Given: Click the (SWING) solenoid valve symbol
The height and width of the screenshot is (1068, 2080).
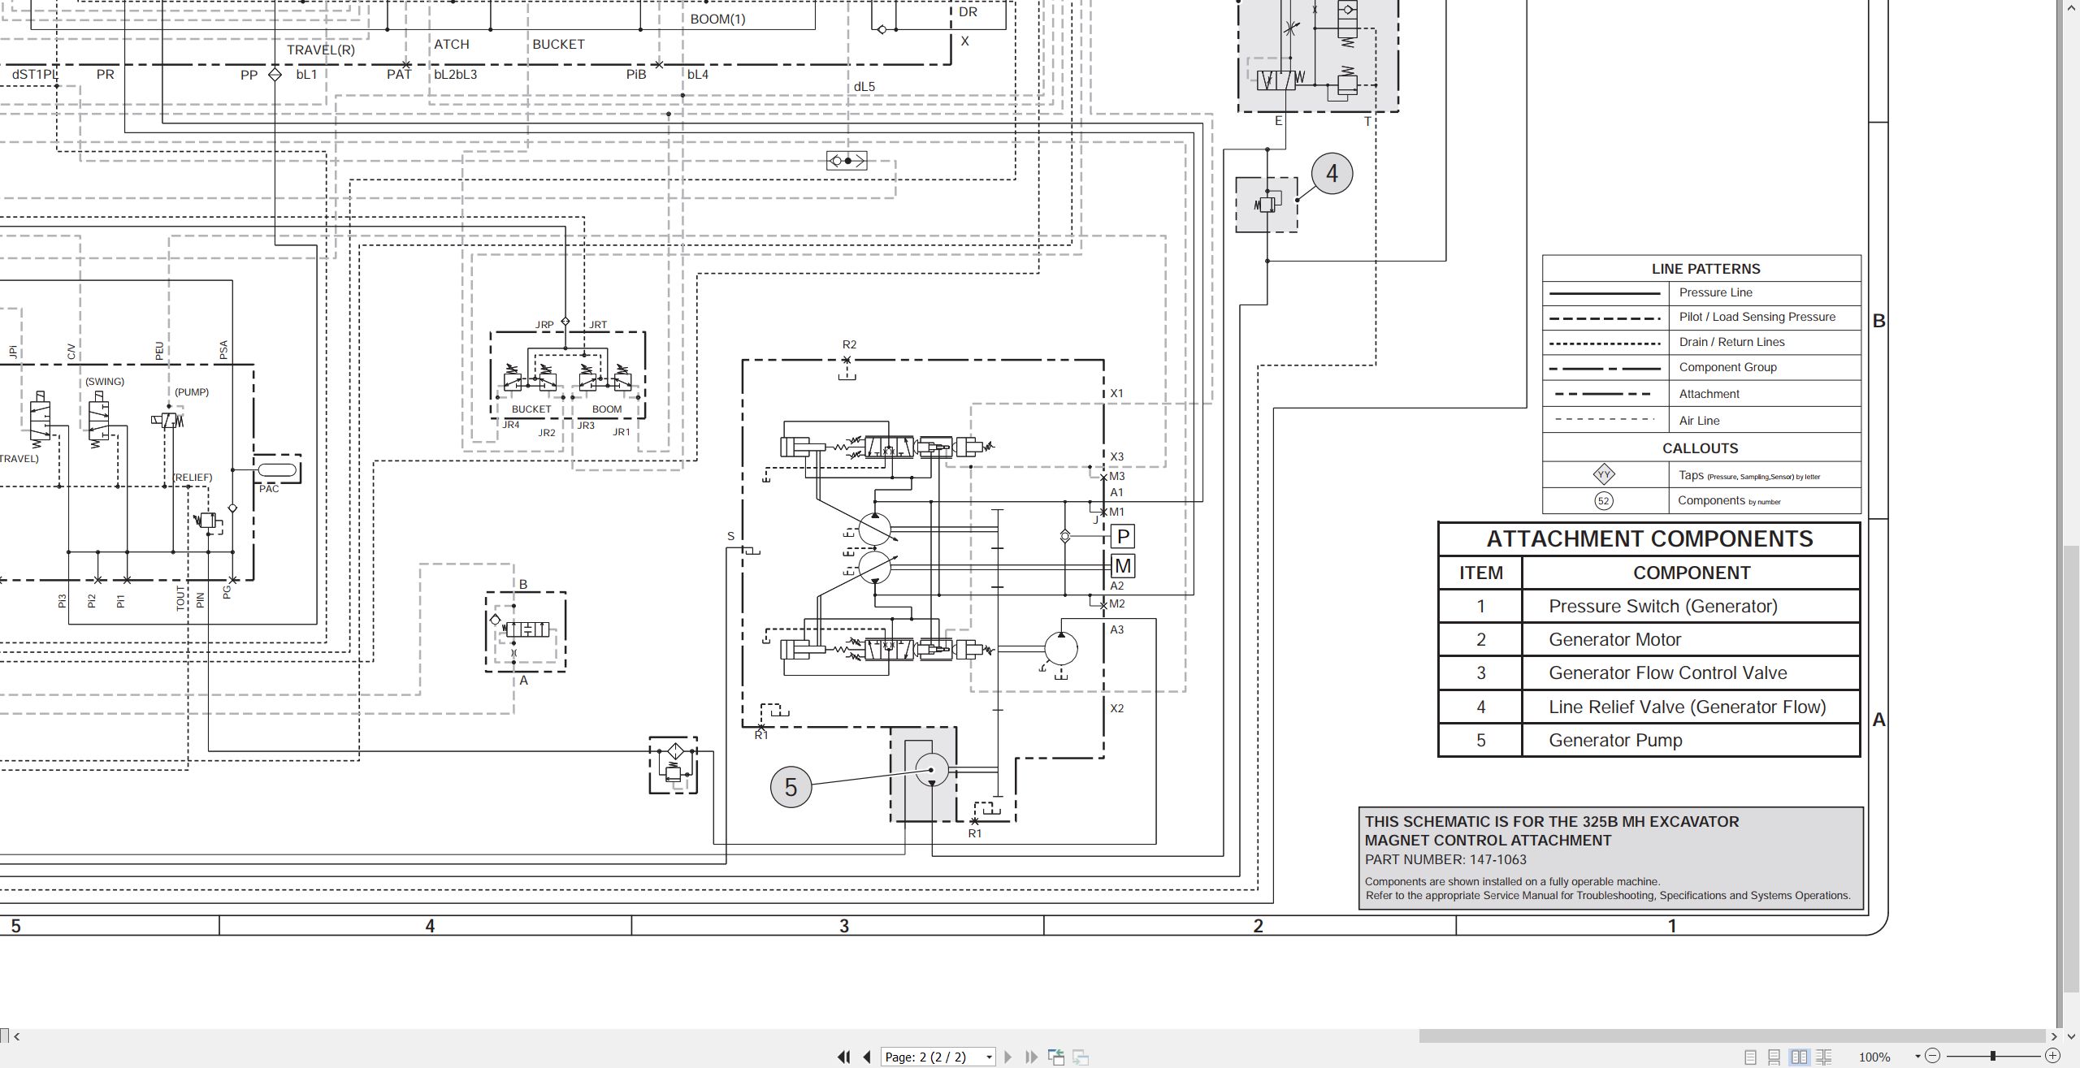Looking at the screenshot, I should (x=99, y=420).
